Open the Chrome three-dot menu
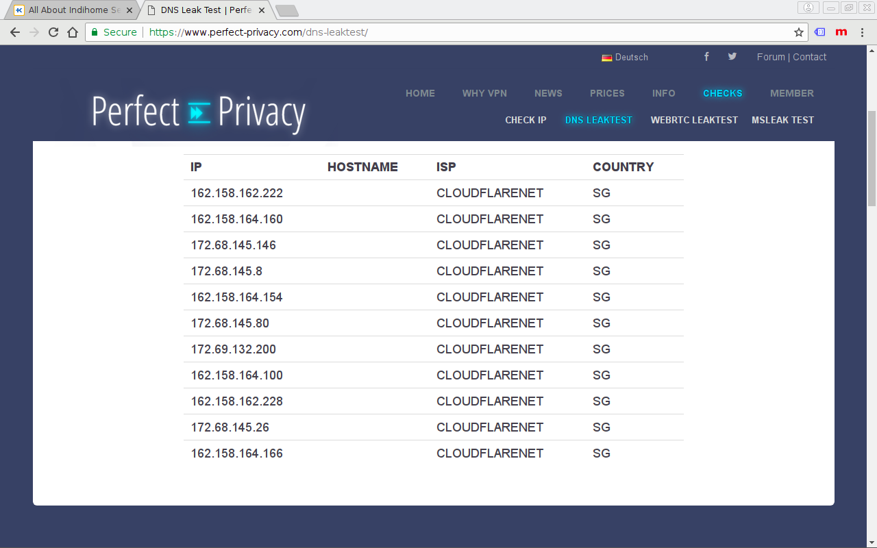Screen dimensions: 877x548 point(863,32)
